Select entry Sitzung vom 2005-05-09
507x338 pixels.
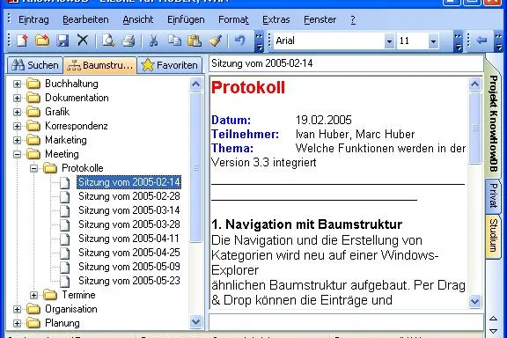click(129, 267)
